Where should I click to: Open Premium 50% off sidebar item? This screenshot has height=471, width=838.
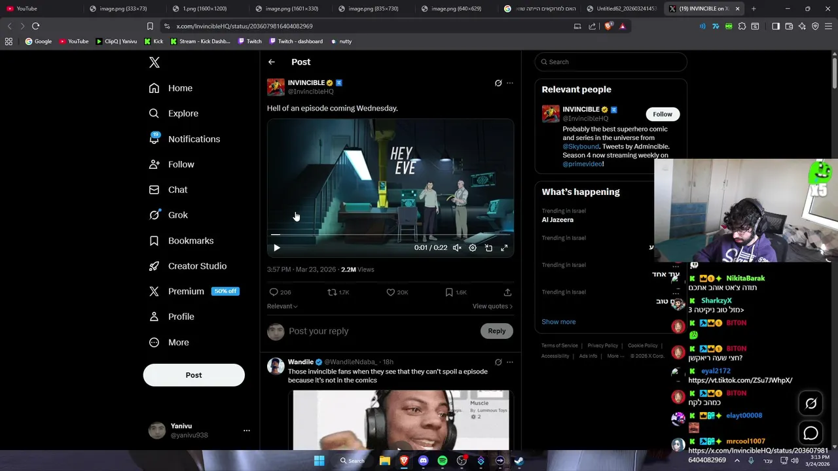tap(194, 291)
